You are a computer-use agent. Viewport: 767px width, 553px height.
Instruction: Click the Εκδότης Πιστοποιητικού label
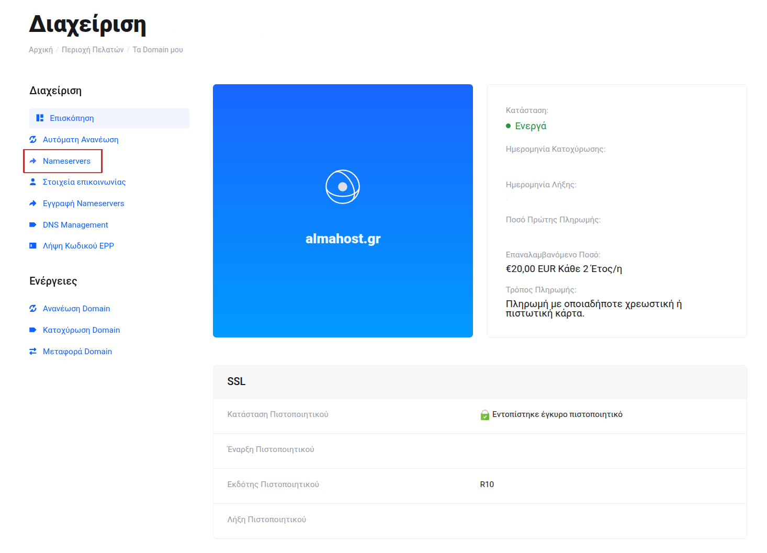(x=273, y=484)
